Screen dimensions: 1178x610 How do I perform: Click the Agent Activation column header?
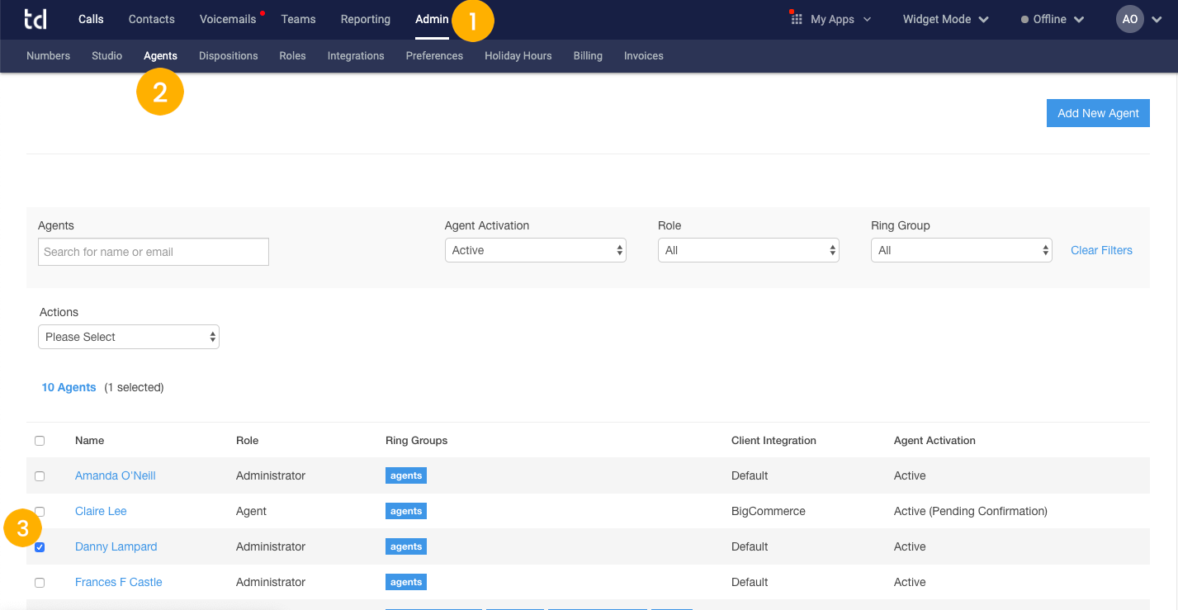[x=934, y=440]
